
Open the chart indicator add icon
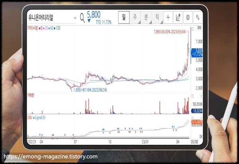tap(178, 18)
